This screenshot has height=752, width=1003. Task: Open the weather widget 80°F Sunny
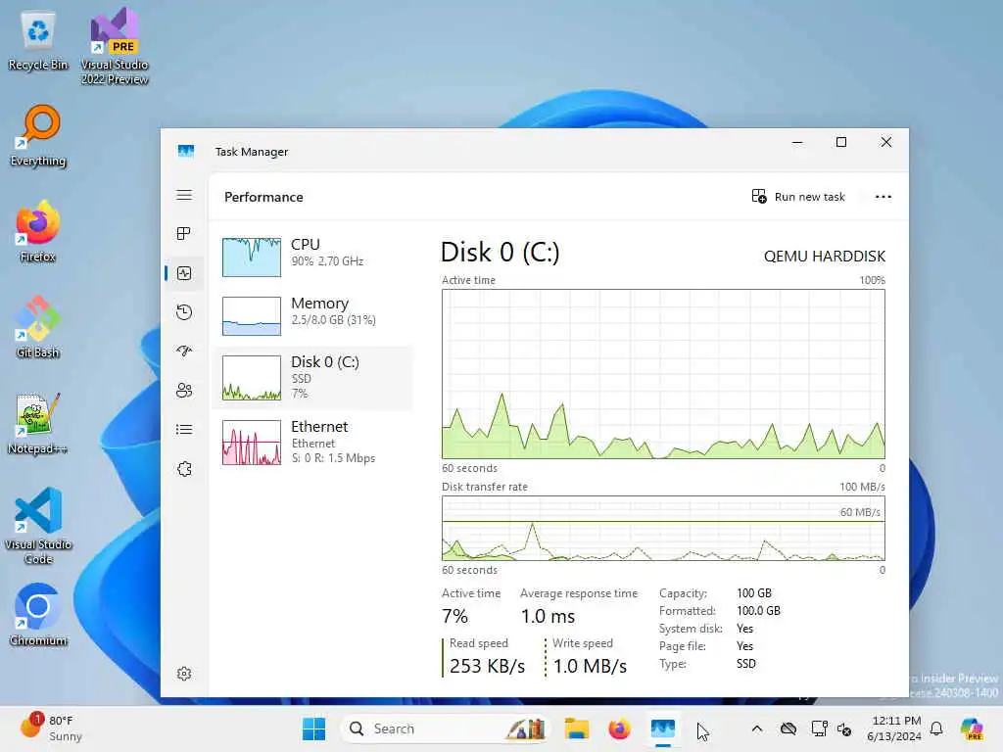[x=51, y=728]
